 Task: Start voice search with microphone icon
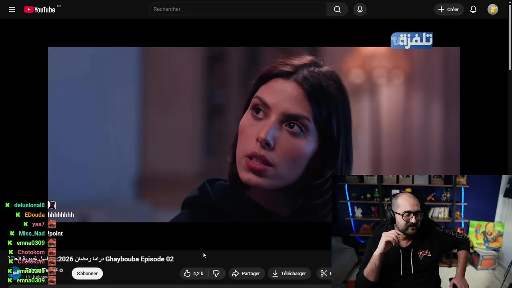point(360,9)
